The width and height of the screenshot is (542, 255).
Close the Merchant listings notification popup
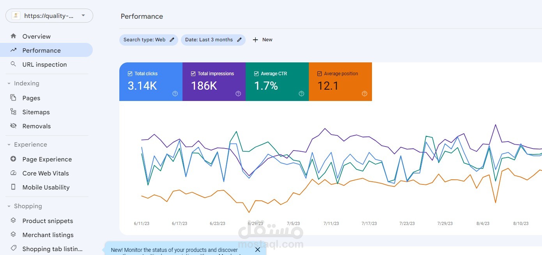(257, 250)
